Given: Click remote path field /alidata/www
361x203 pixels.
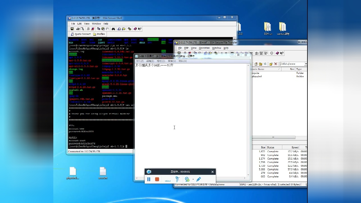Looking at the screenshot, I should (292, 64).
